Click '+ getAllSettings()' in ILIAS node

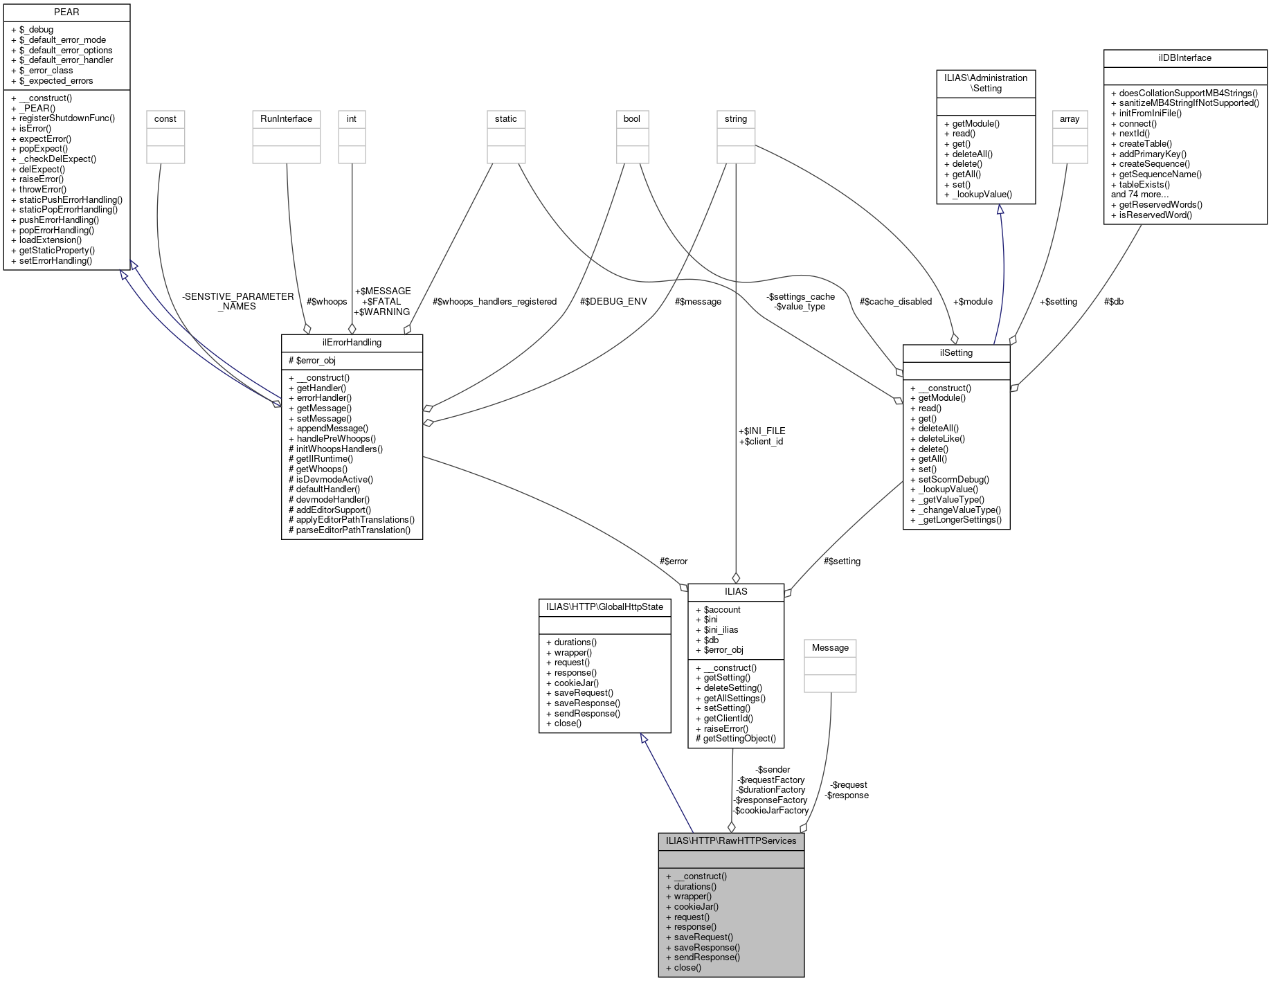click(730, 699)
